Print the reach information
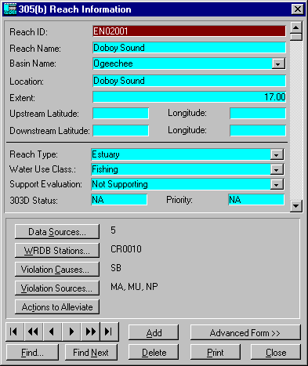Screen dimensions: 308x366 pyautogui.click(x=216, y=353)
